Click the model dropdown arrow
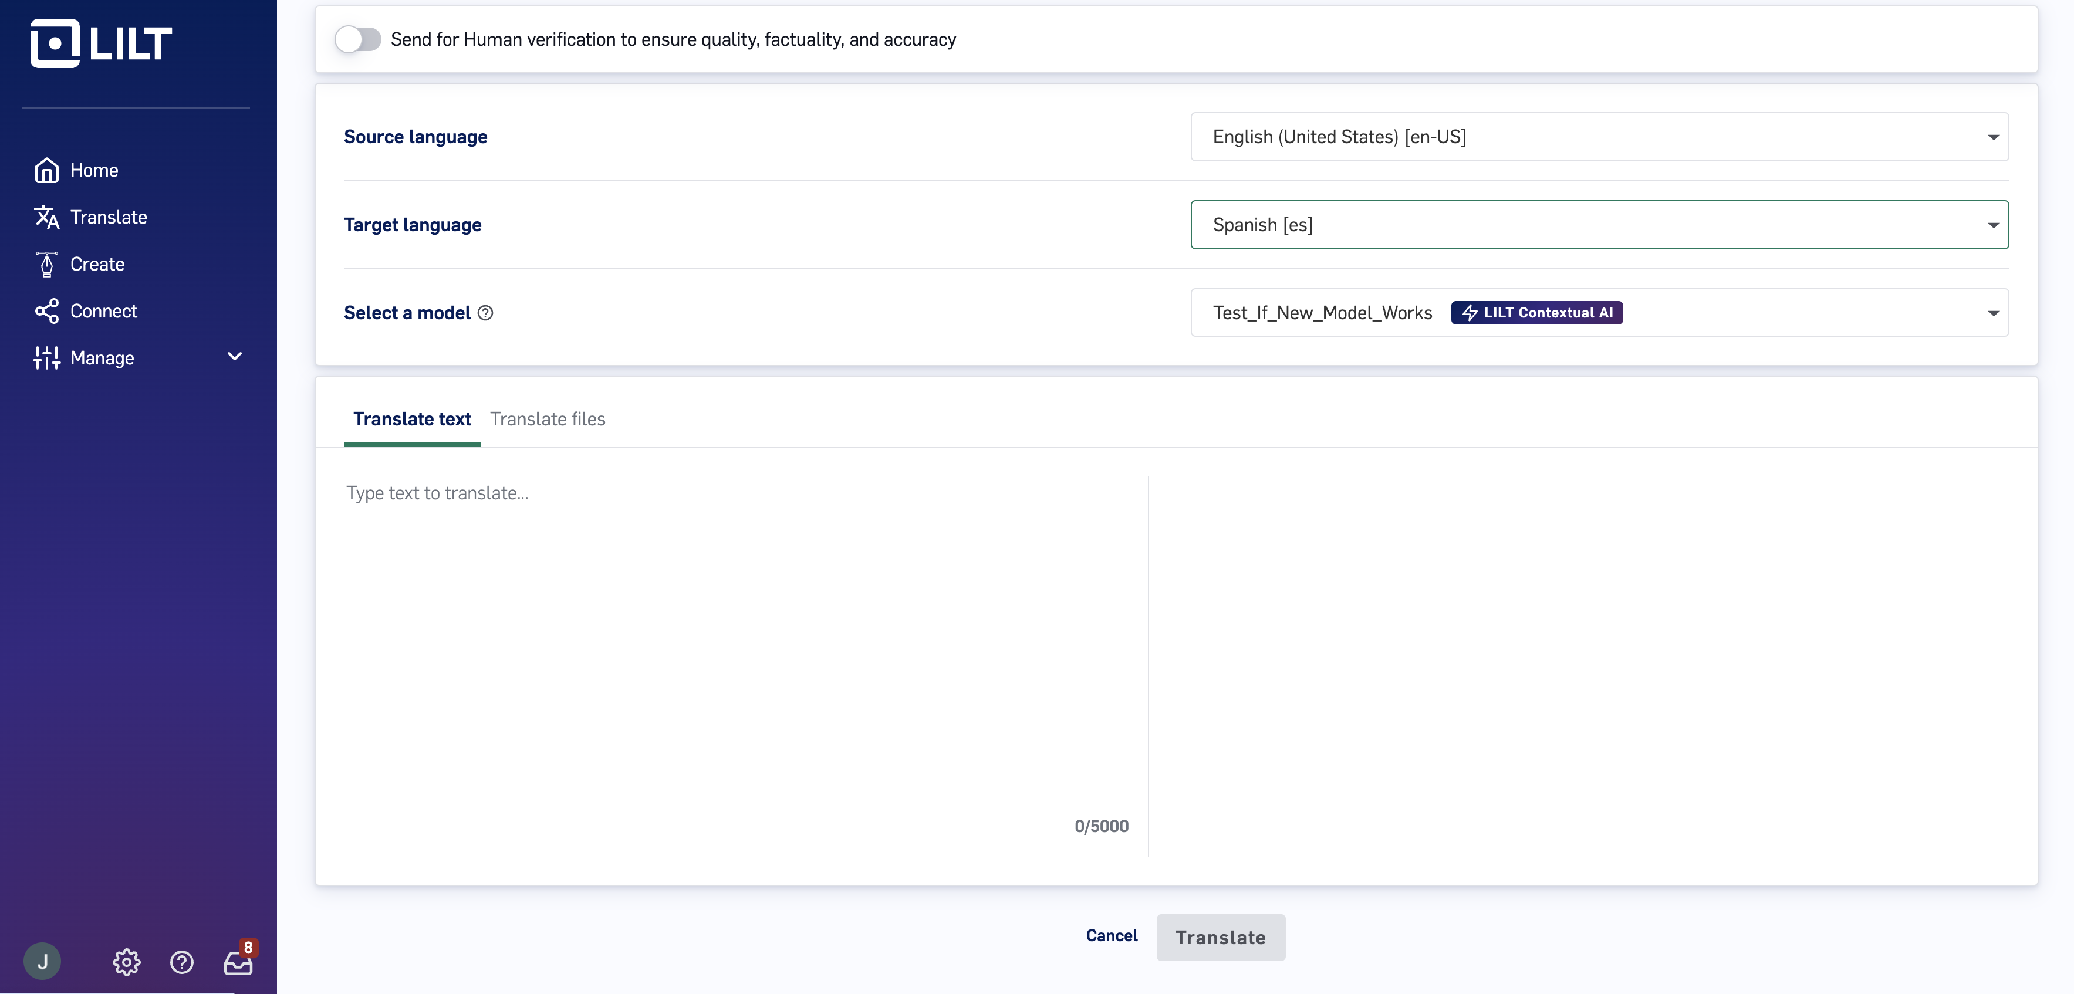 [1994, 314]
